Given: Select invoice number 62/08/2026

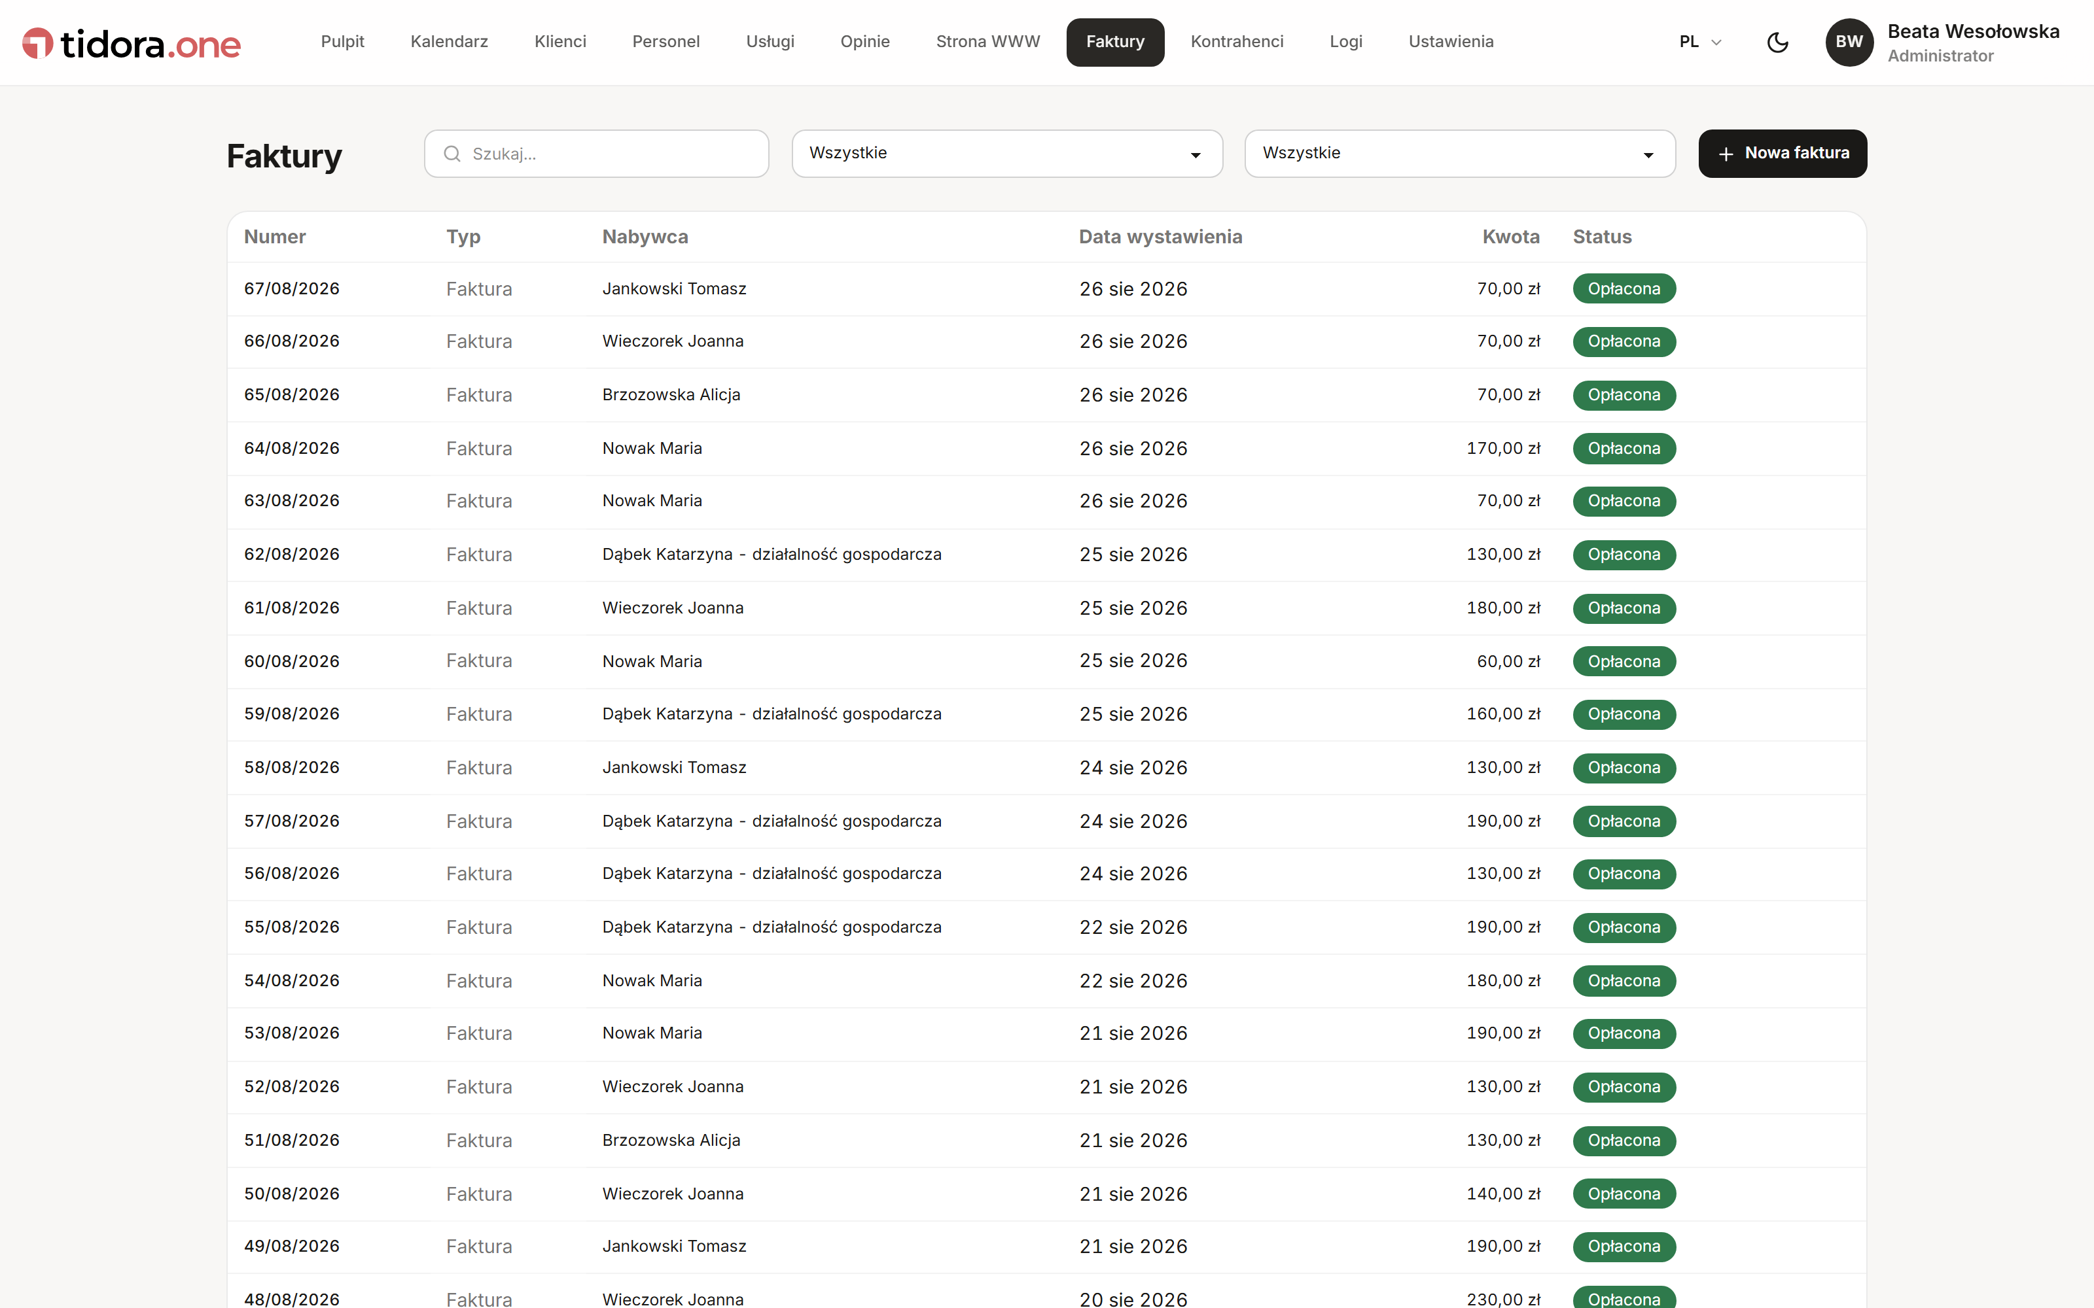Looking at the screenshot, I should (x=292, y=555).
